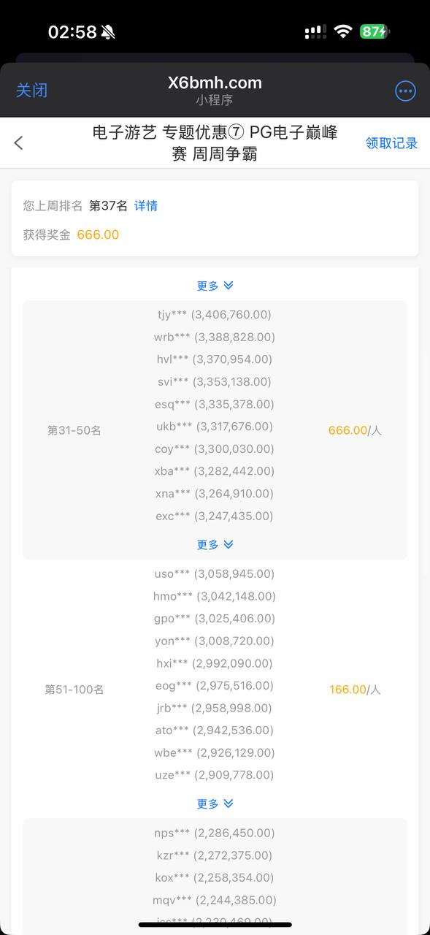Tap the X6bmh.com title text
The height and width of the screenshot is (935, 430).
215,83
